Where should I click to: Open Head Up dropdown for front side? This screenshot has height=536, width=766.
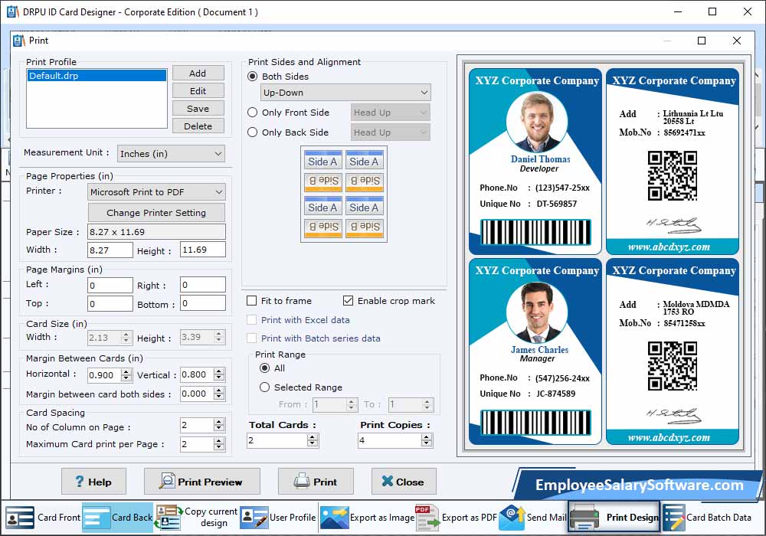(x=390, y=113)
